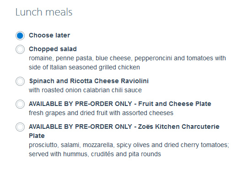This screenshot has width=231, height=169.
Task: Click AVAILABLE BY PRE-ORDER ONLY before Zoës
Action: pos(81,127)
